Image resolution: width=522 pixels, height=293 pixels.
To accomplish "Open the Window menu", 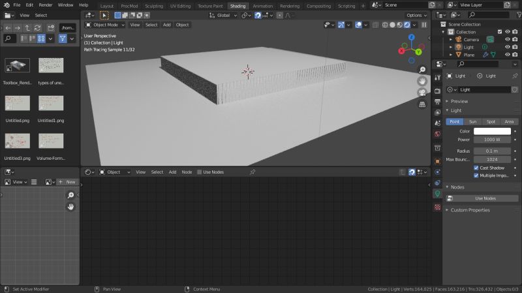I will pos(66,5).
